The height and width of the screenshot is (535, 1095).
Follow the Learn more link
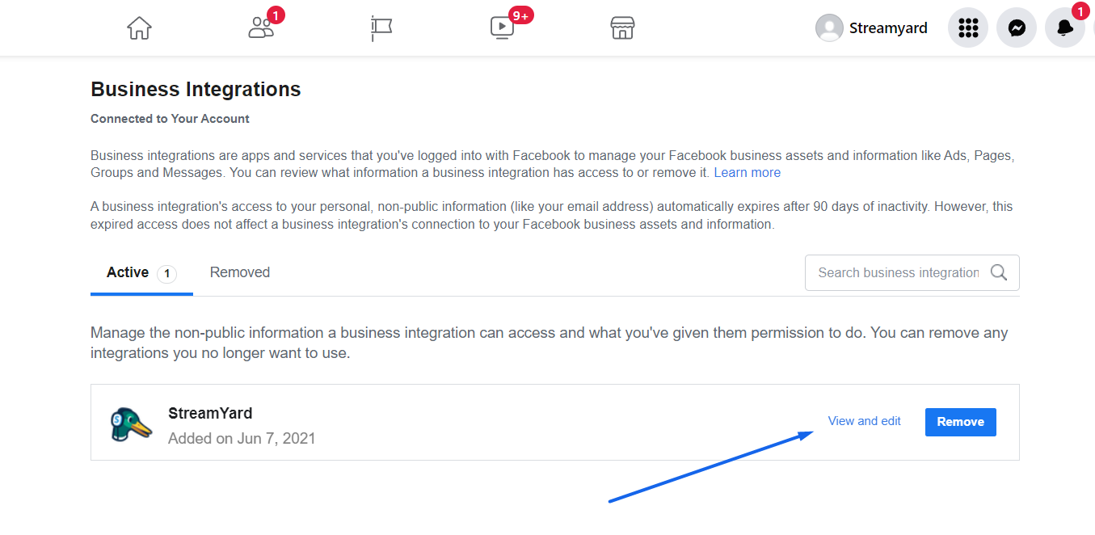(748, 172)
